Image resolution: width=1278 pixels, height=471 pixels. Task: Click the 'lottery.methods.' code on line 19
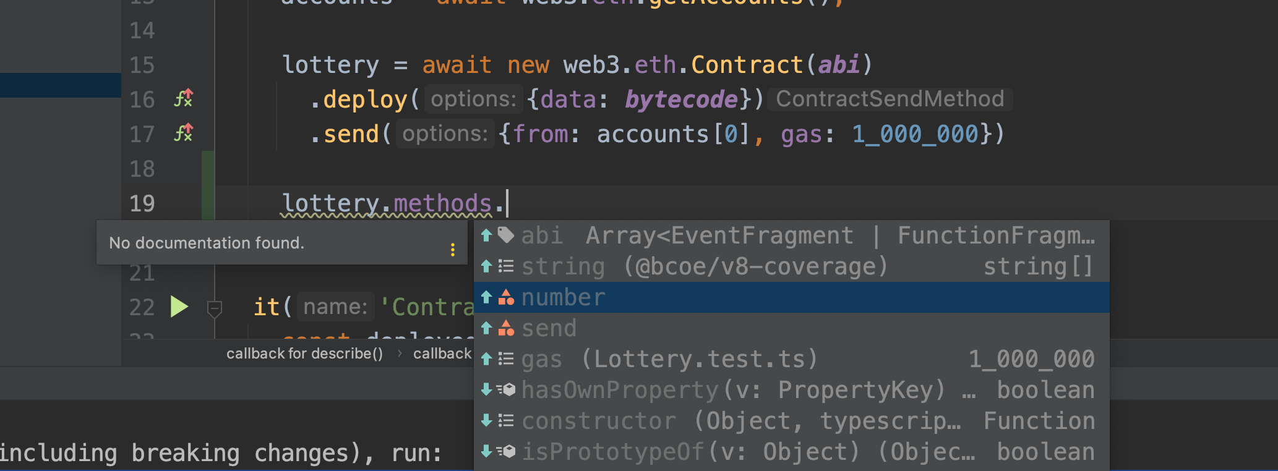[x=393, y=203]
